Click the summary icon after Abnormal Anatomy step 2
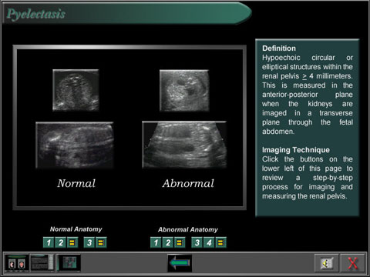 [180, 242]
